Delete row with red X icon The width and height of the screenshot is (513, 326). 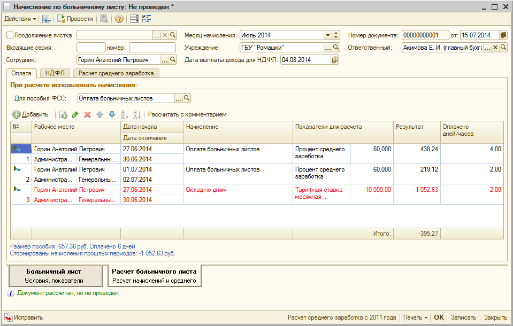[87, 114]
